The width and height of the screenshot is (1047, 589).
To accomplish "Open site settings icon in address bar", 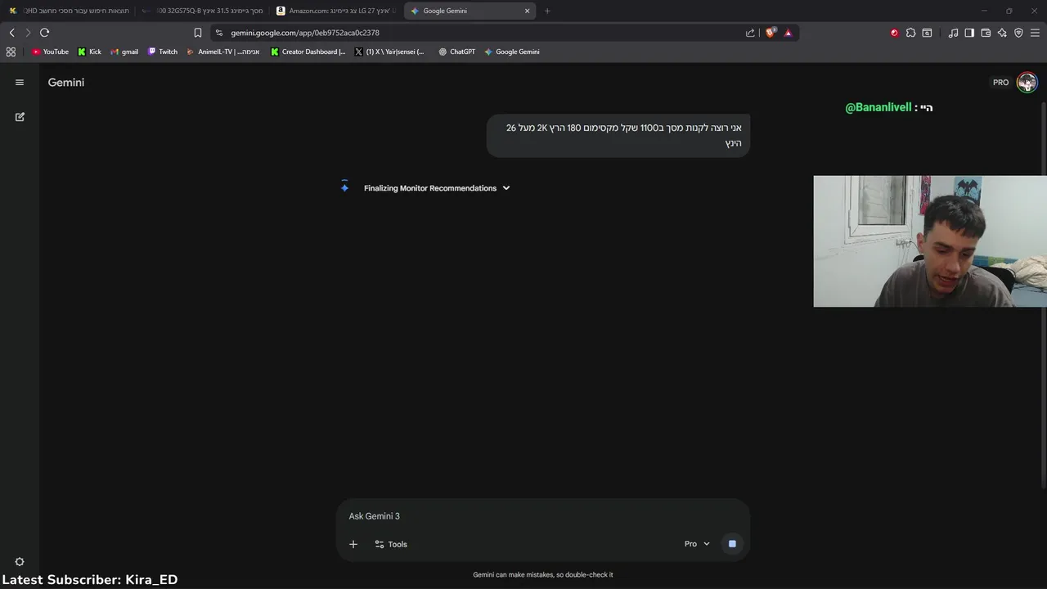I will [219, 33].
